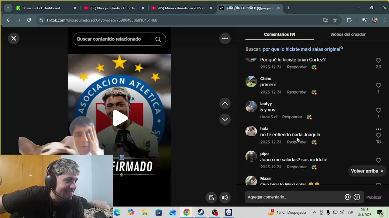
Task: Switch to Videos del creador tab
Action: click(x=348, y=34)
